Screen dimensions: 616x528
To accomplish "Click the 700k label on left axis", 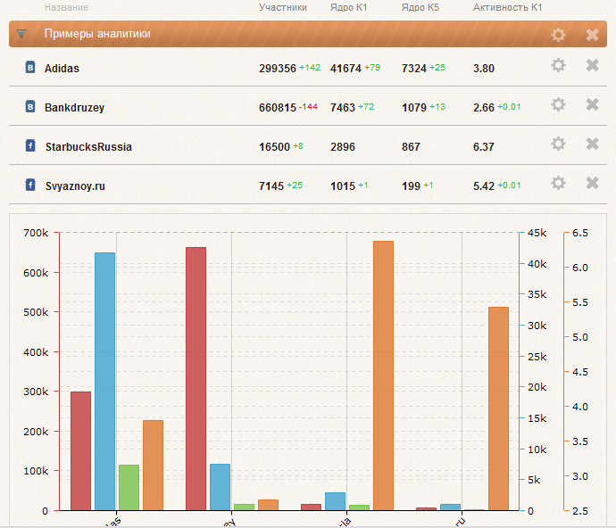I will pos(36,233).
